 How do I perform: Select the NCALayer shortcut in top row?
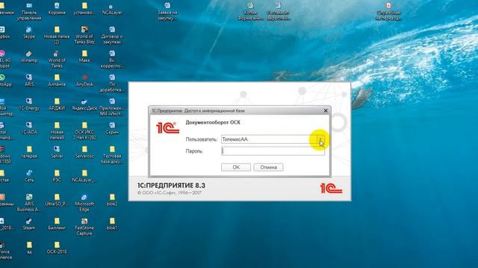click(x=112, y=9)
